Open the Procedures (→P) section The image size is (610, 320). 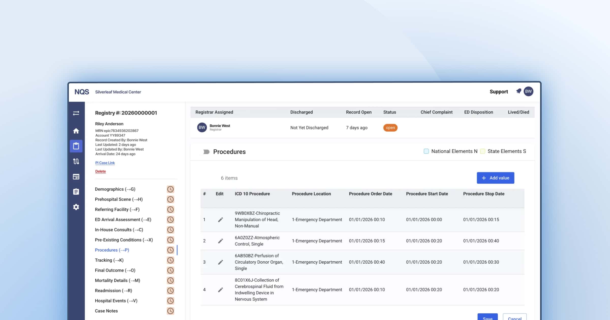pos(112,250)
